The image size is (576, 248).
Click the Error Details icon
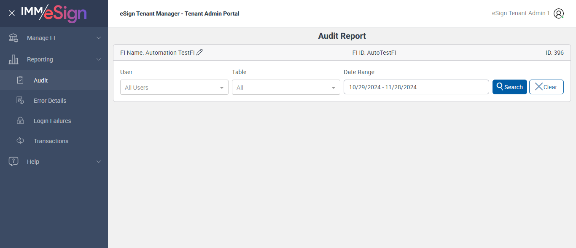coord(20,101)
